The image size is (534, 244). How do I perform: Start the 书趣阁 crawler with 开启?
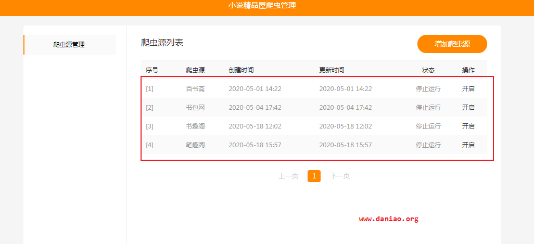pos(468,126)
